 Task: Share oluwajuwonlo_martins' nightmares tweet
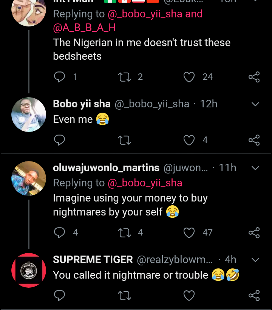pyautogui.click(x=254, y=232)
